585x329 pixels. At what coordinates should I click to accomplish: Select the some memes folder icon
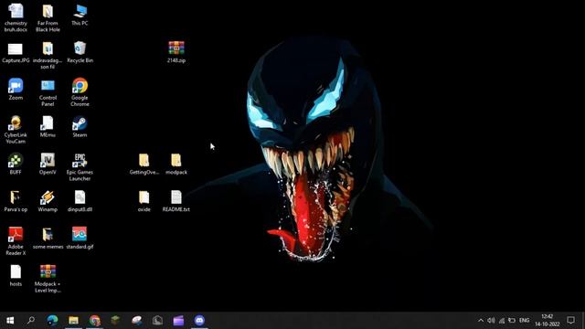pyautogui.click(x=48, y=235)
